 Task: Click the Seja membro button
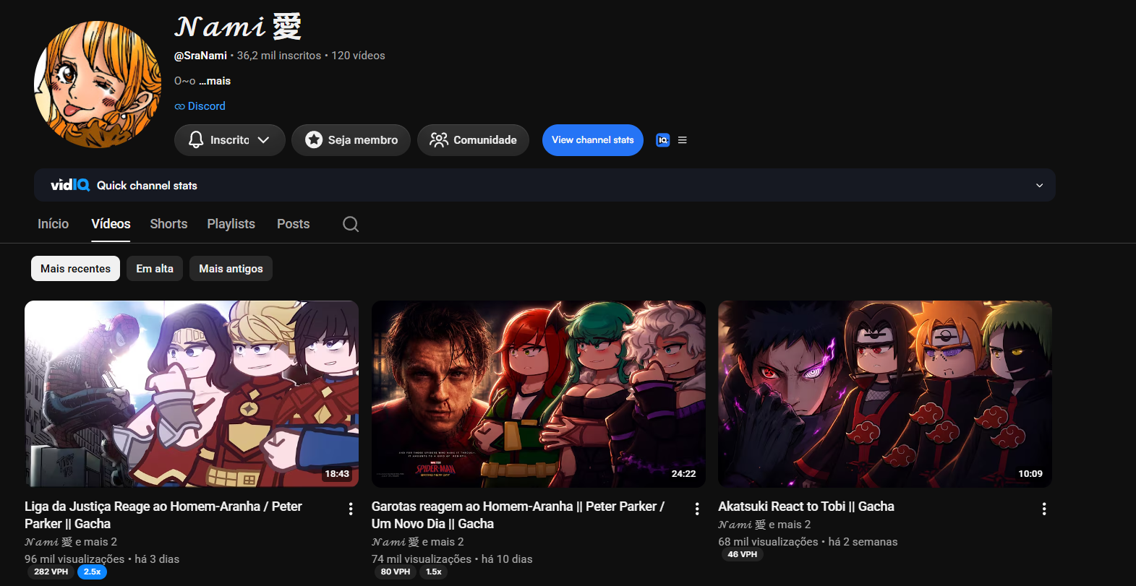[351, 140]
